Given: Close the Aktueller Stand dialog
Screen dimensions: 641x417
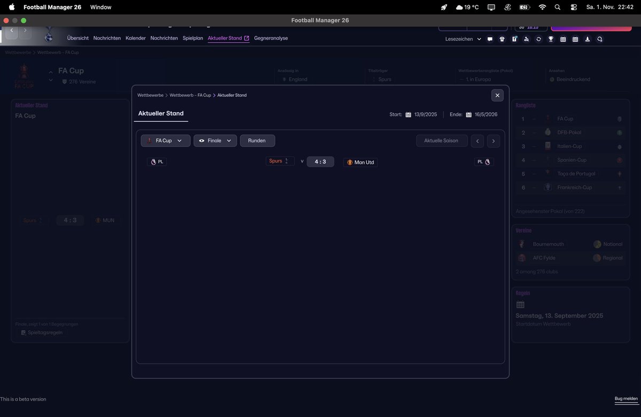Looking at the screenshot, I should (x=497, y=95).
